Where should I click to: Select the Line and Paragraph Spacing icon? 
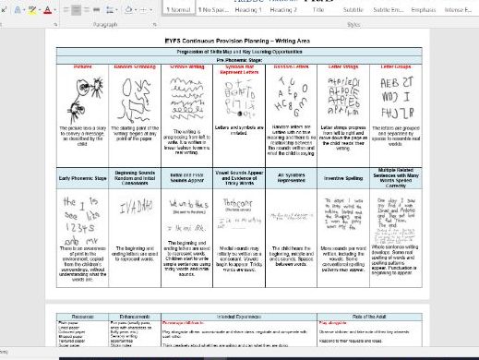tap(110, 10)
